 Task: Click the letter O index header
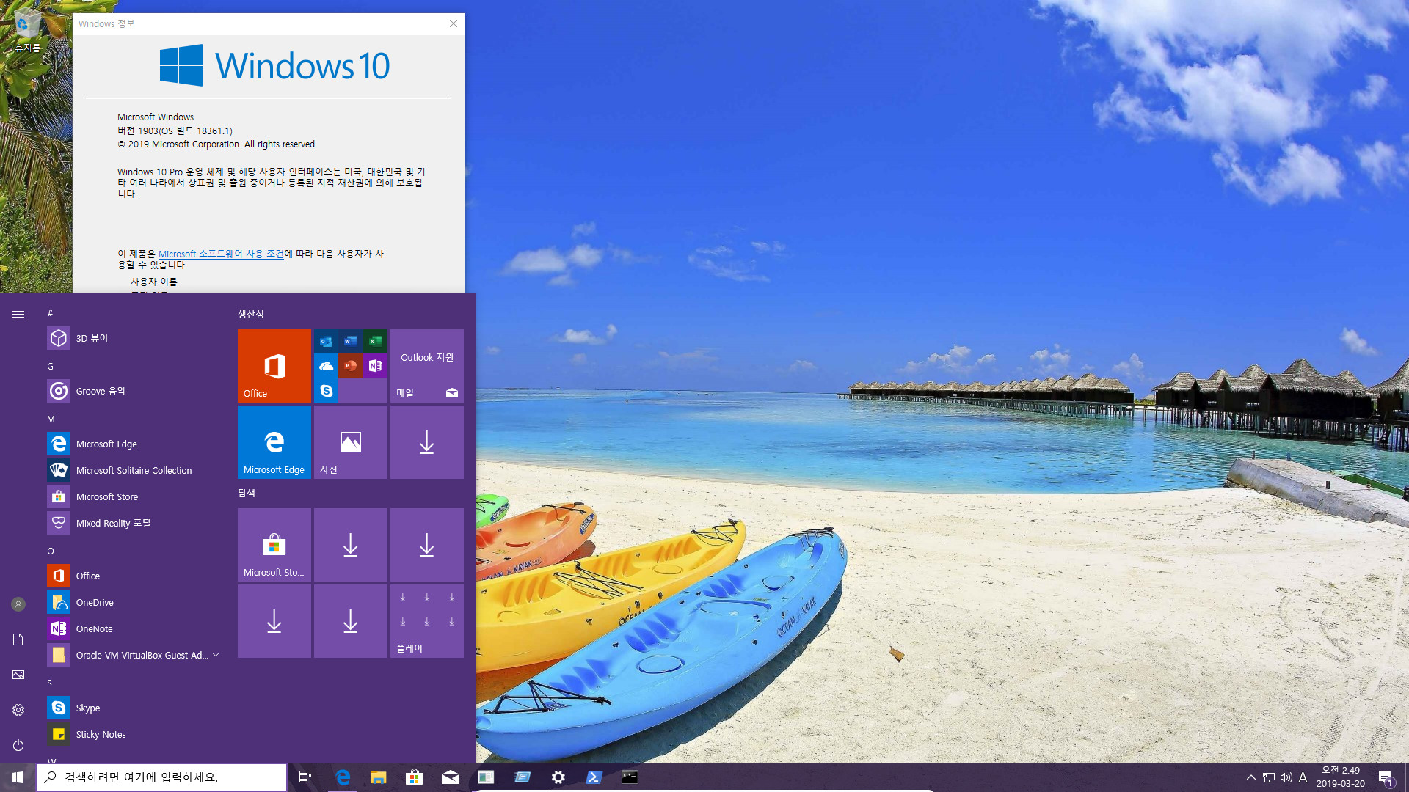point(51,551)
